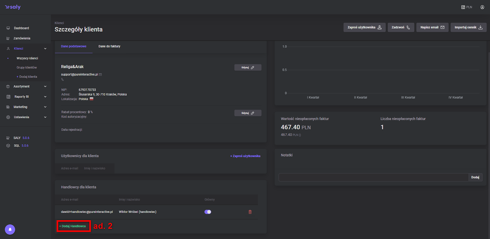This screenshot has width=490, height=239.
Task: Delete salesperson Wiktor Wróbel with trash icon
Action: click(x=250, y=212)
